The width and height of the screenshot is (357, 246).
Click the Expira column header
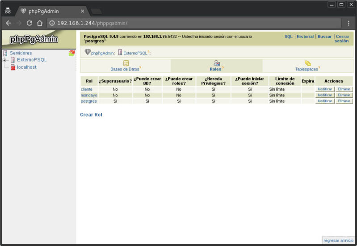308,81
